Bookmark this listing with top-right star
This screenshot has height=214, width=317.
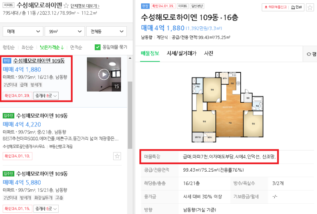coord(310,7)
